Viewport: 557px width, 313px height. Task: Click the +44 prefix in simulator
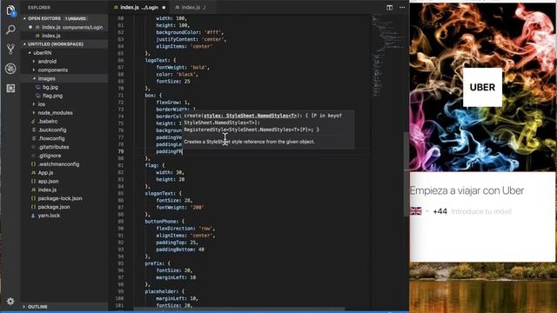pos(440,211)
